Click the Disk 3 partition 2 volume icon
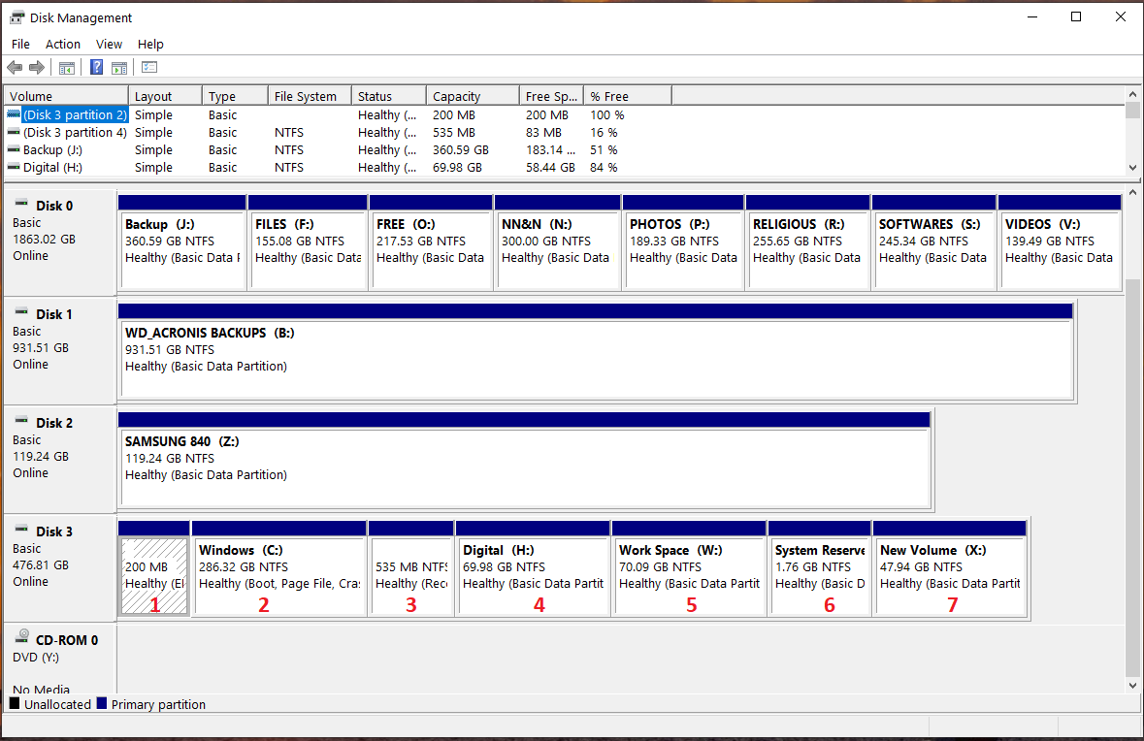Viewport: 1144px width, 741px height. tap(14, 114)
